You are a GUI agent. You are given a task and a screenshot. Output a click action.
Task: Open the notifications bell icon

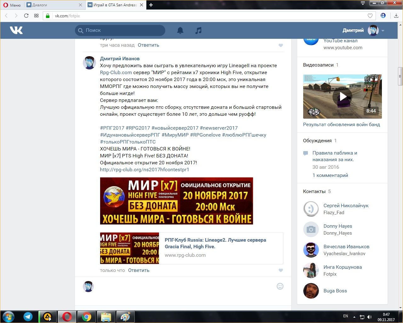180,30
